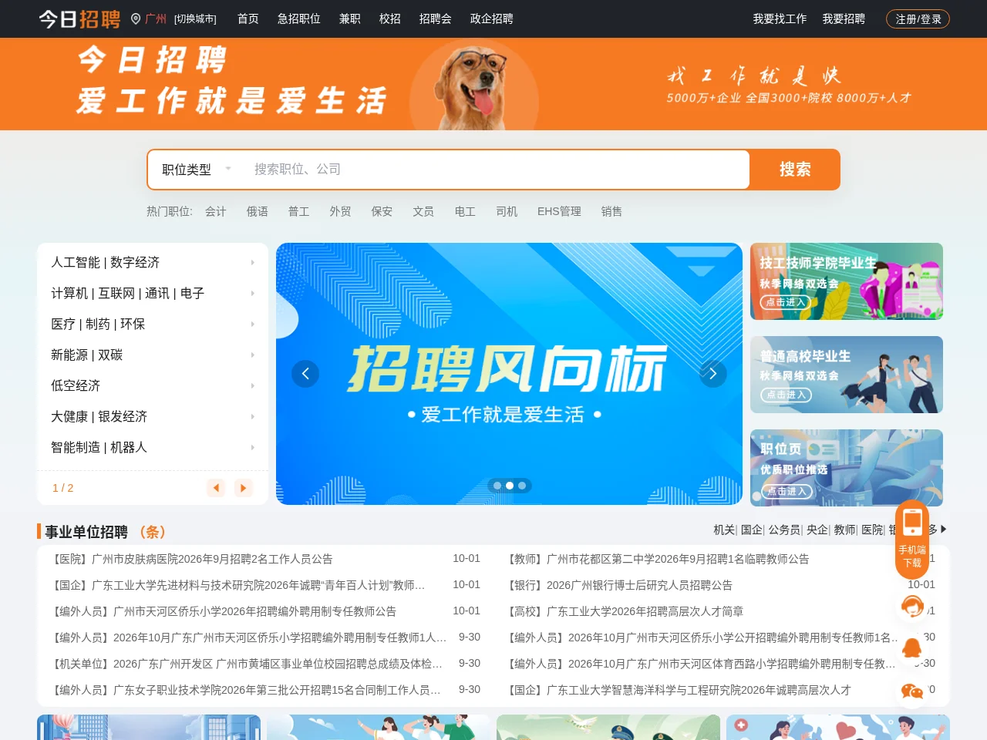Select hot position 文员

pos(424,211)
